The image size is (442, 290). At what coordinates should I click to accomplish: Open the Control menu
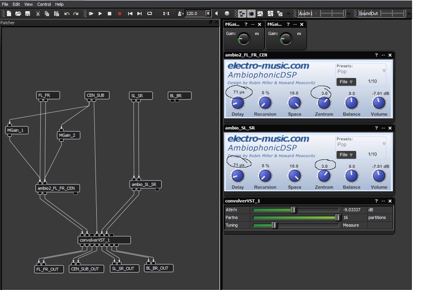[x=44, y=4]
